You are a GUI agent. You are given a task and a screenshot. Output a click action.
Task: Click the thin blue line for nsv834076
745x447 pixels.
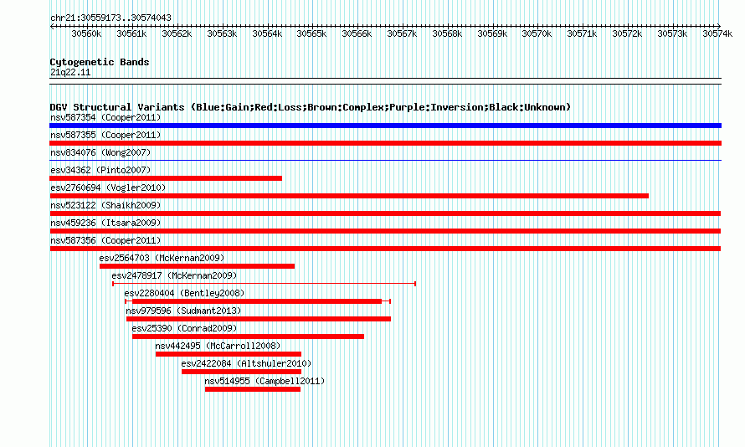coord(385,160)
